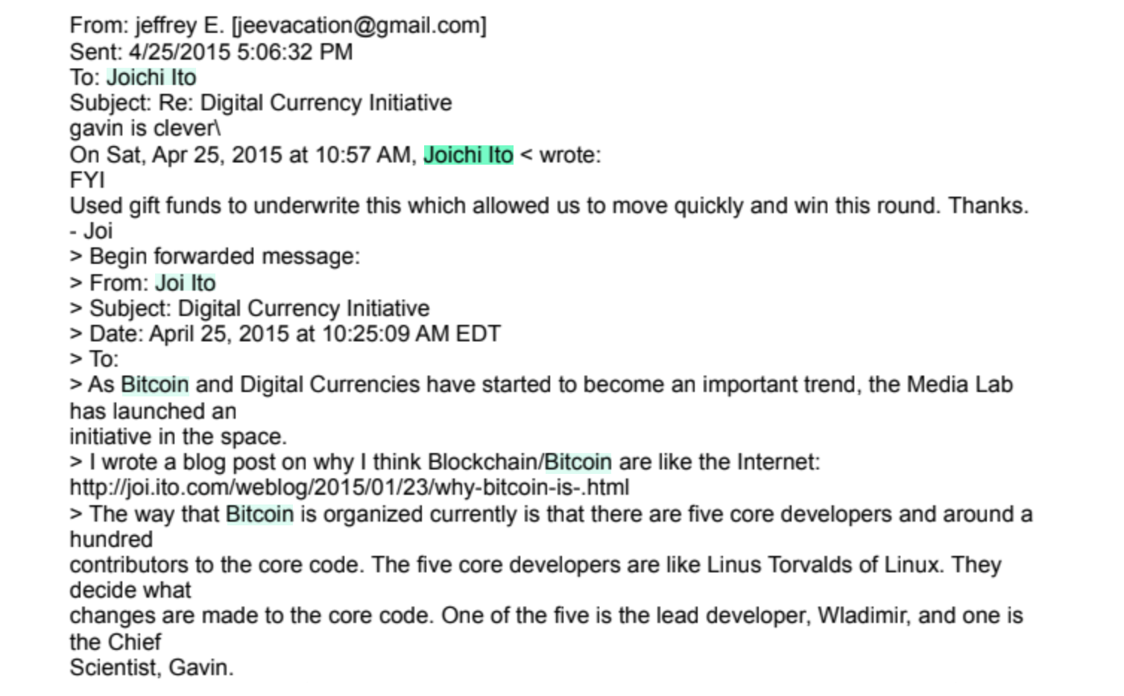Click highlighted Bitcoin in "As Bitcoin and Digital"
The image size is (1124, 696).
pyautogui.click(x=154, y=385)
